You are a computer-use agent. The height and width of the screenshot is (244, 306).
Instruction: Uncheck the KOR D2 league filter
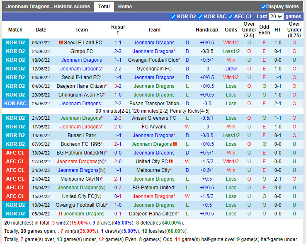click(173, 17)
